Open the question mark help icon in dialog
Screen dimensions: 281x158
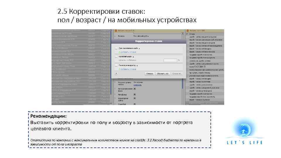(116, 73)
